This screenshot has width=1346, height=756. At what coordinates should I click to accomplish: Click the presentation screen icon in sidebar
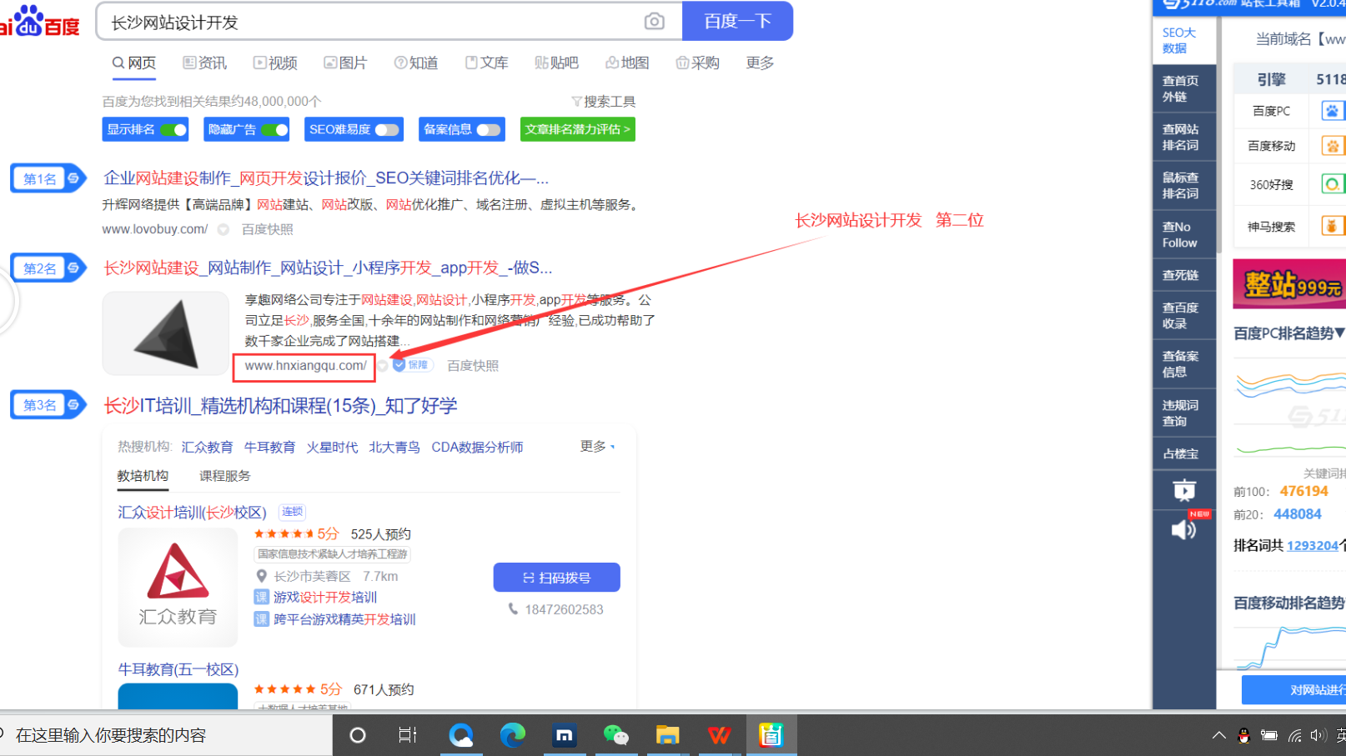[1184, 490]
